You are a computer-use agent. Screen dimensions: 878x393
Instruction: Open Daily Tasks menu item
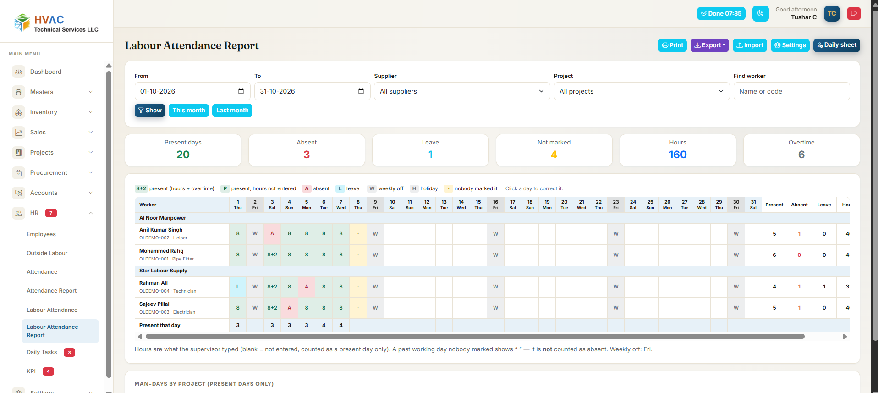click(x=42, y=352)
